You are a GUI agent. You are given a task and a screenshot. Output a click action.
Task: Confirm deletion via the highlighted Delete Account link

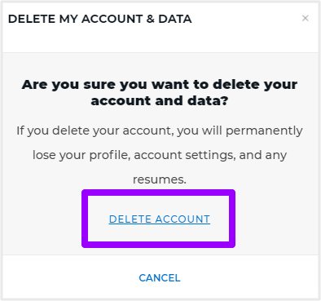pyautogui.click(x=160, y=219)
